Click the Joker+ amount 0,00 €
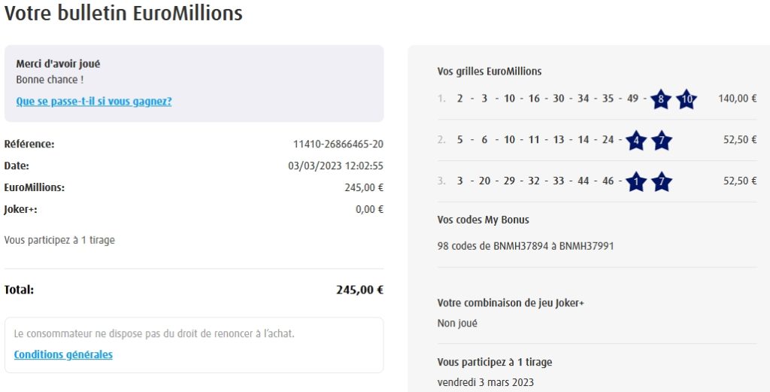Viewport: 770px width, 392px height. pos(369,210)
